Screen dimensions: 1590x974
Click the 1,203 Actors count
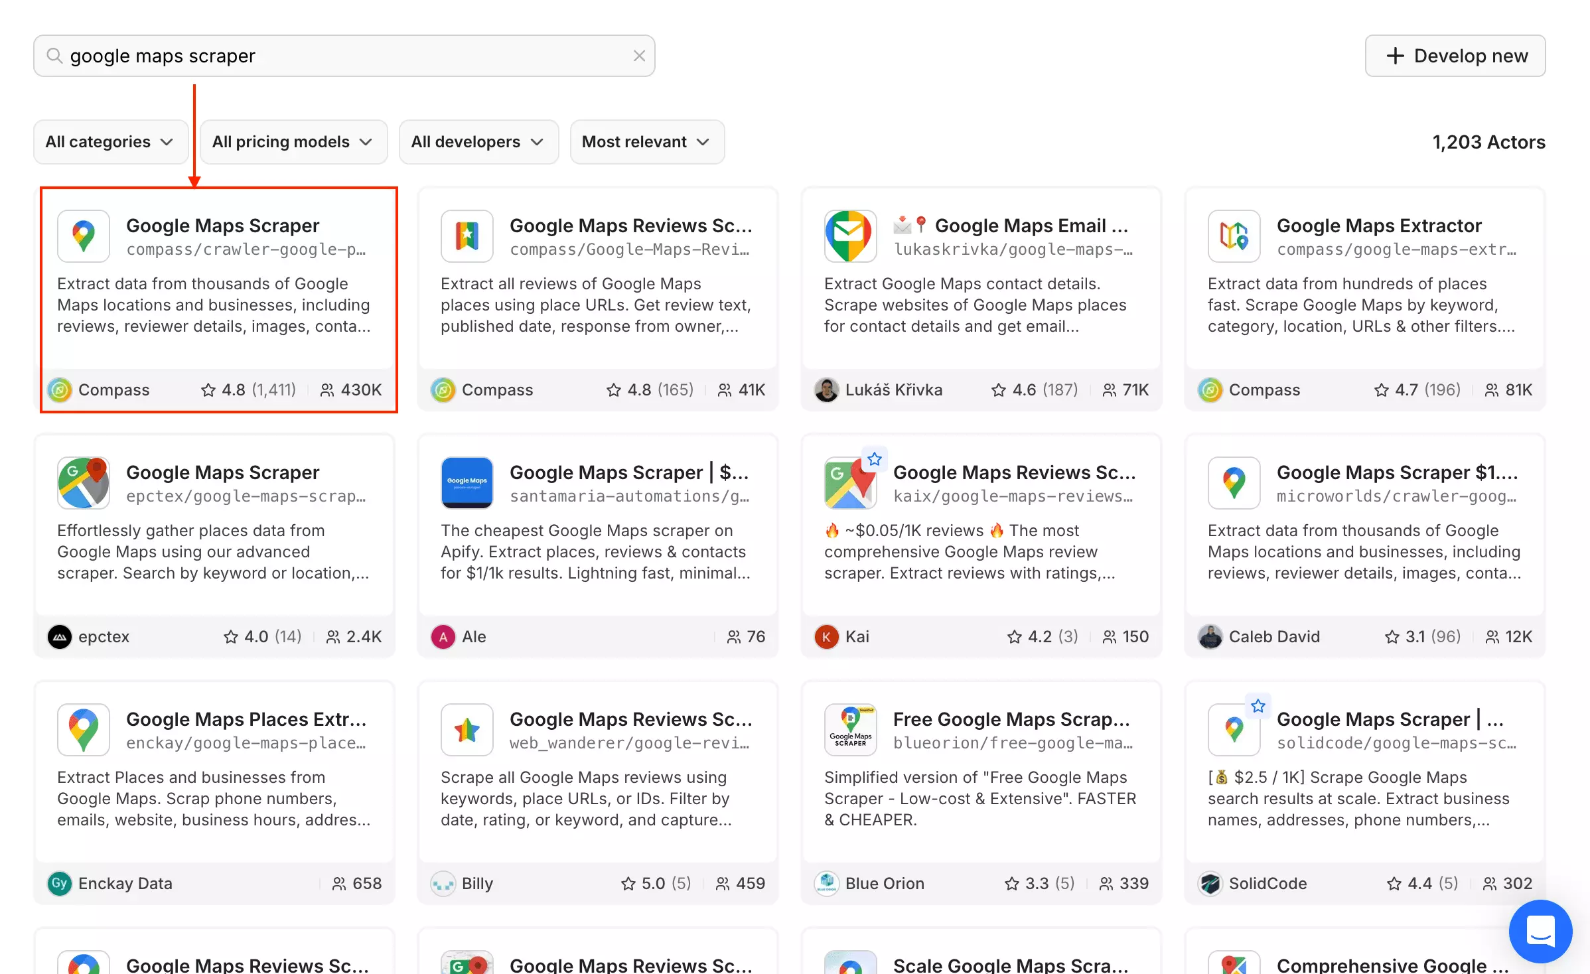1488,142
